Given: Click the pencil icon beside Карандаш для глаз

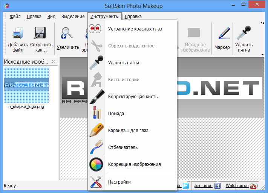Looking at the screenshot, I should pyautogui.click(x=96, y=130).
